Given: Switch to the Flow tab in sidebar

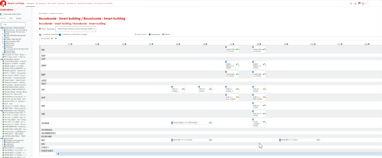Looking at the screenshot, I should click(11, 18).
